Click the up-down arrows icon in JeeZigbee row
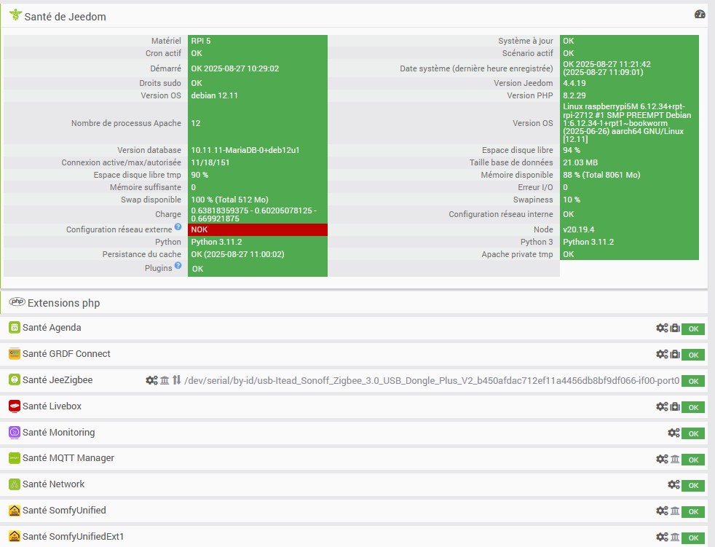This screenshot has width=715, height=547. pos(176,379)
